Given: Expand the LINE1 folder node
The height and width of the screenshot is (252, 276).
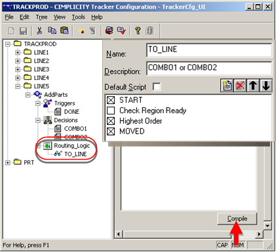Looking at the screenshot, I should tap(18, 52).
